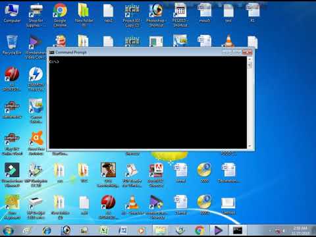Open EA Sports shortcut beside DAEMON Tools
Viewport: 316px width, 237px height.
[12, 78]
